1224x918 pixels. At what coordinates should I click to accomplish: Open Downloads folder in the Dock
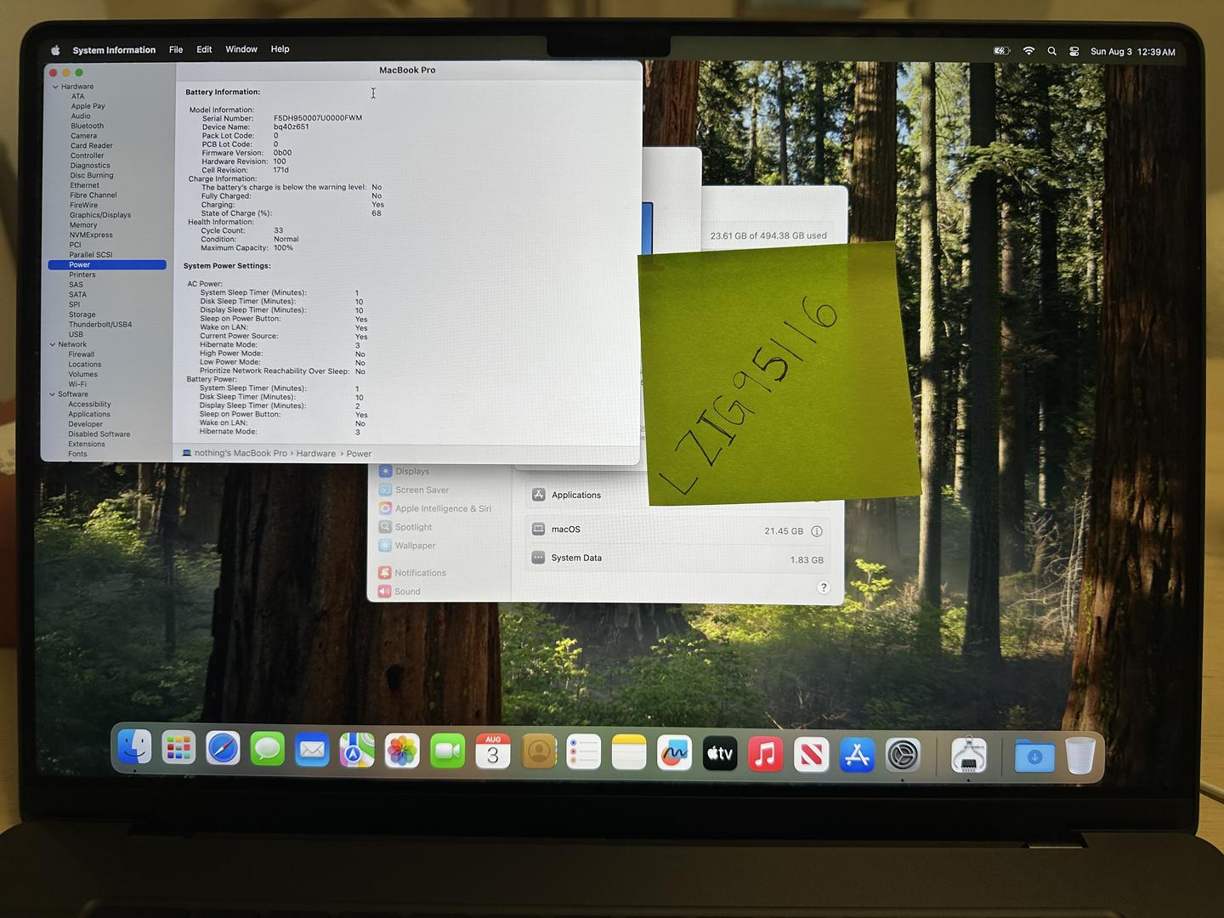click(1034, 756)
